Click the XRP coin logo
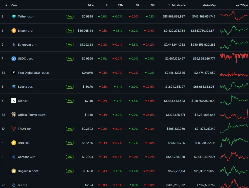The width and height of the screenshot is (249, 188). pyautogui.click(x=14, y=101)
